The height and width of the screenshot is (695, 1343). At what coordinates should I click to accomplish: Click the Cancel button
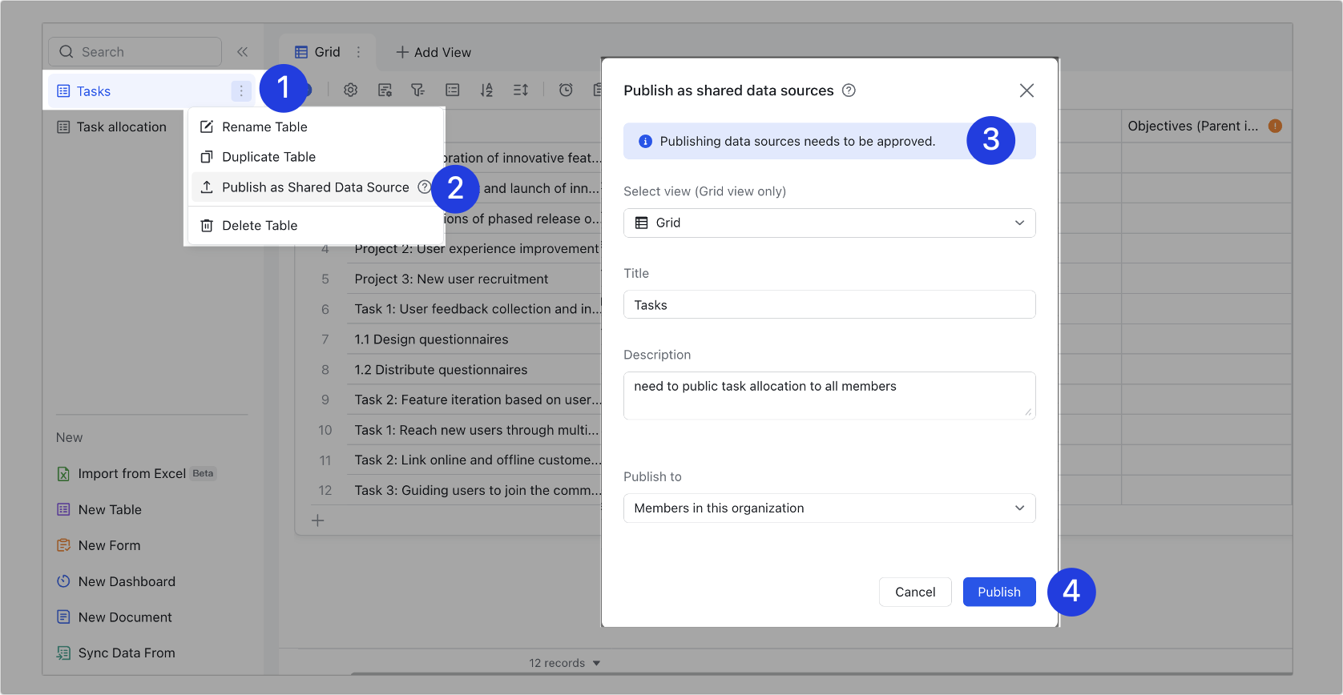tap(915, 592)
